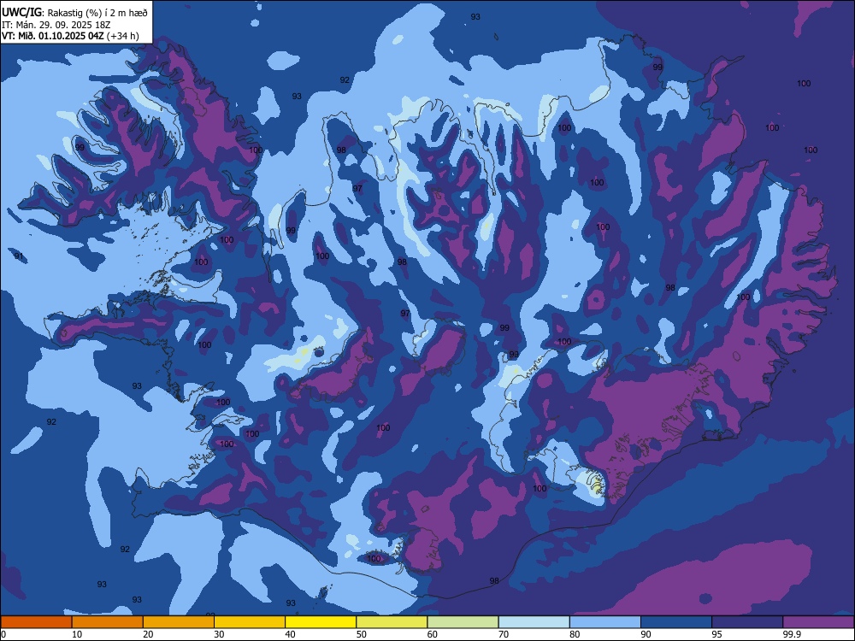Click the medium blue 90–95 legend swatch

676,622
